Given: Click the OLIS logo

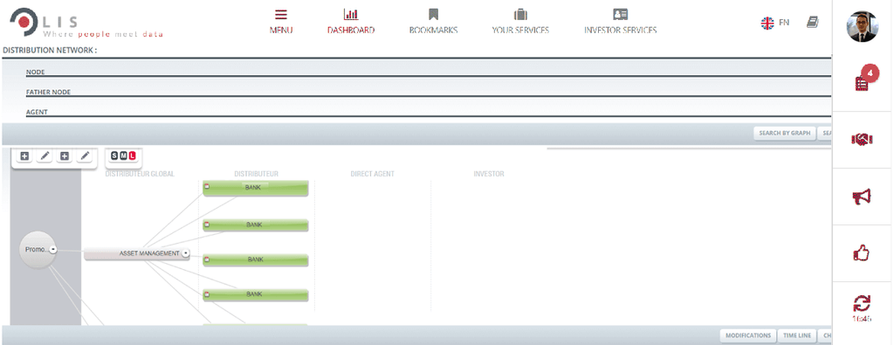Looking at the screenshot, I should point(86,24).
